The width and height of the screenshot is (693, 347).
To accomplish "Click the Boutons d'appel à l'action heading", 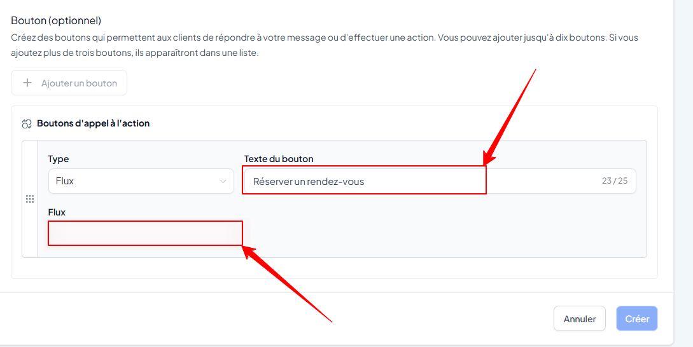I will [x=94, y=124].
